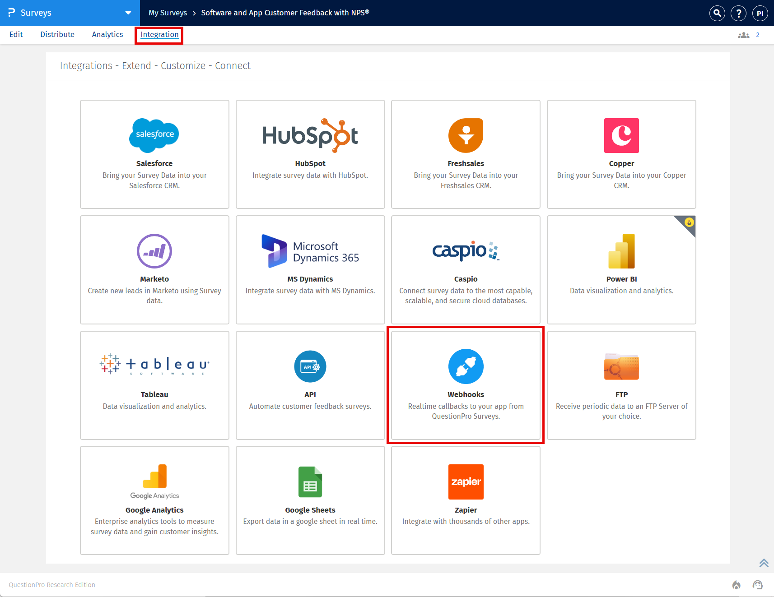Viewport: 774px width, 597px height.
Task: Click 'Integrate with thousands of other apps.' text
Action: click(466, 521)
